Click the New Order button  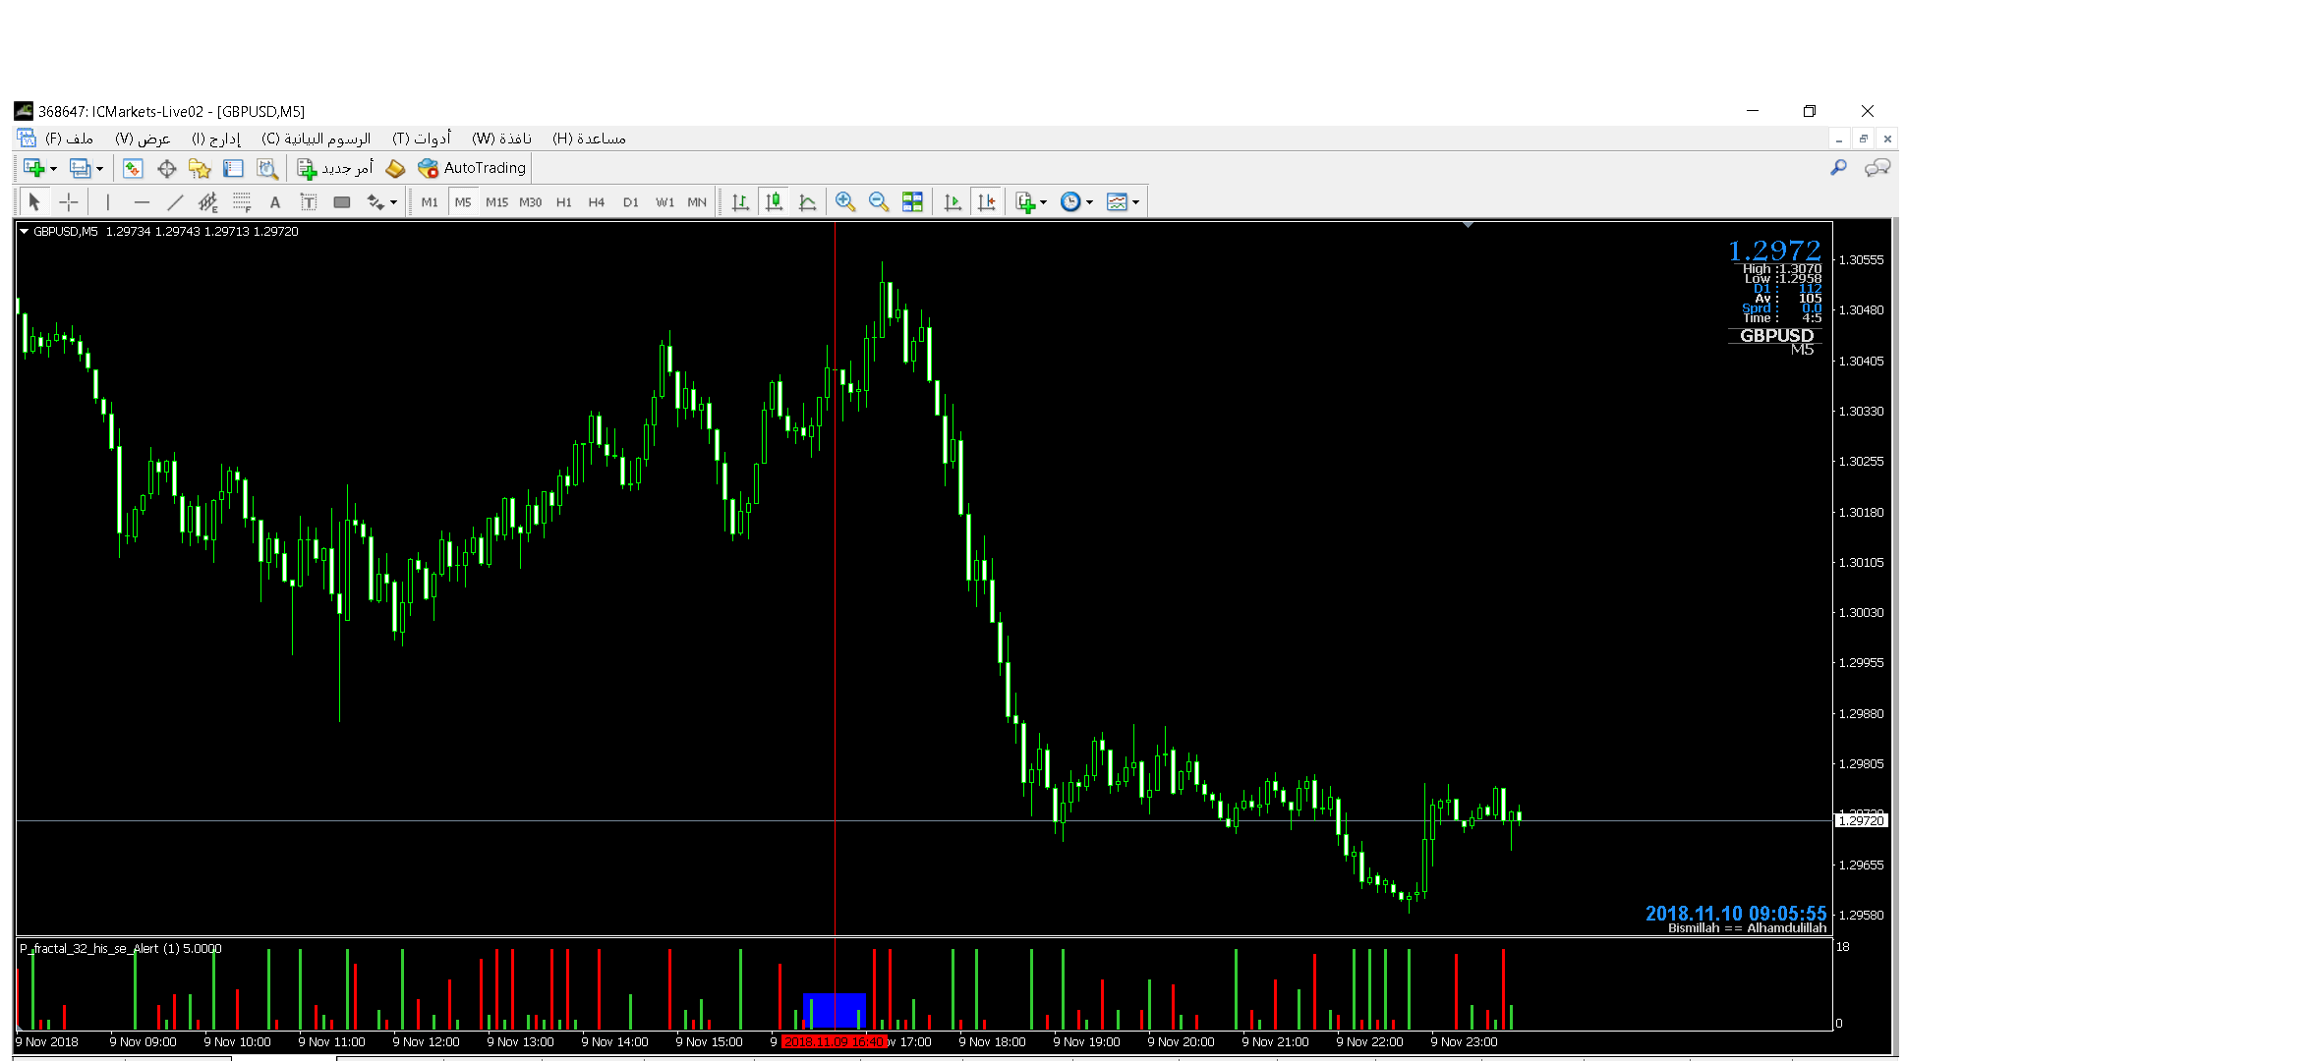pyautogui.click(x=335, y=168)
